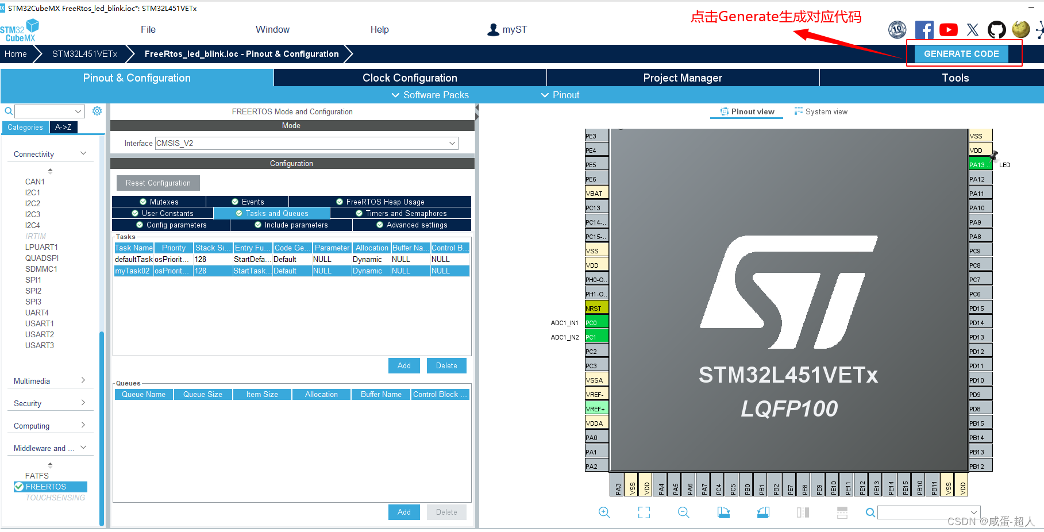Delete the selected task
This screenshot has width=1044, height=532.
(446, 365)
